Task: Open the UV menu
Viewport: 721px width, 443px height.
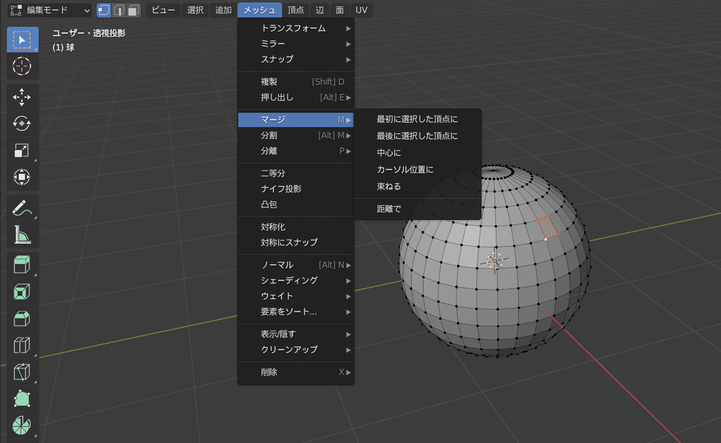Action: 361,10
